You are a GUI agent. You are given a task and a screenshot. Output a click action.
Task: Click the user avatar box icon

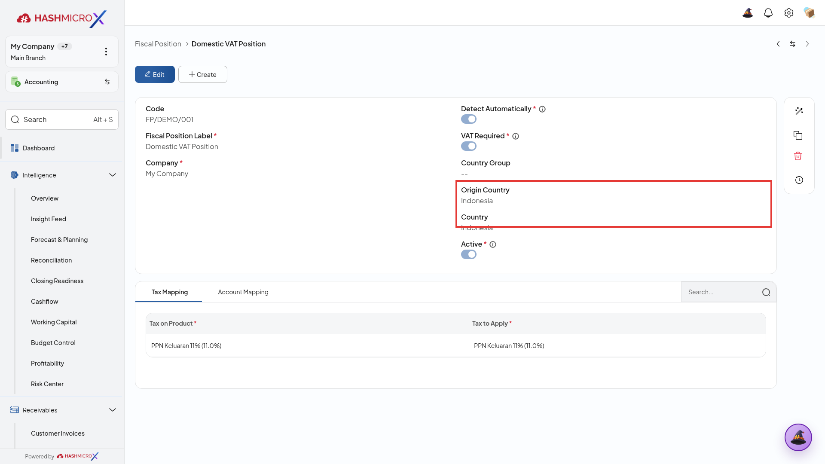pos(810,13)
